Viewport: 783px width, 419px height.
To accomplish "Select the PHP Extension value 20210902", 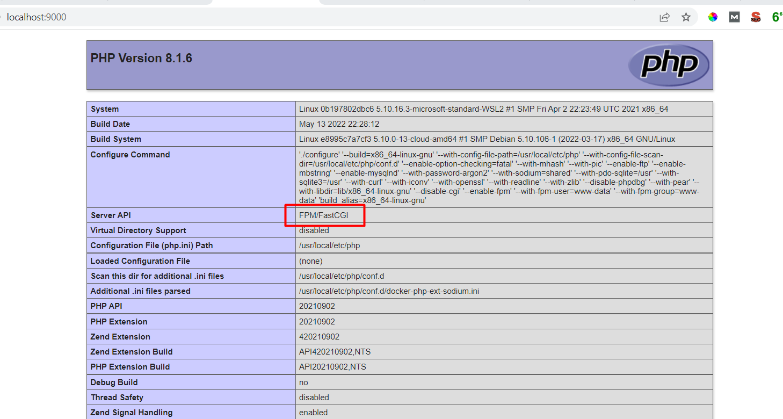I will pyautogui.click(x=317, y=322).
